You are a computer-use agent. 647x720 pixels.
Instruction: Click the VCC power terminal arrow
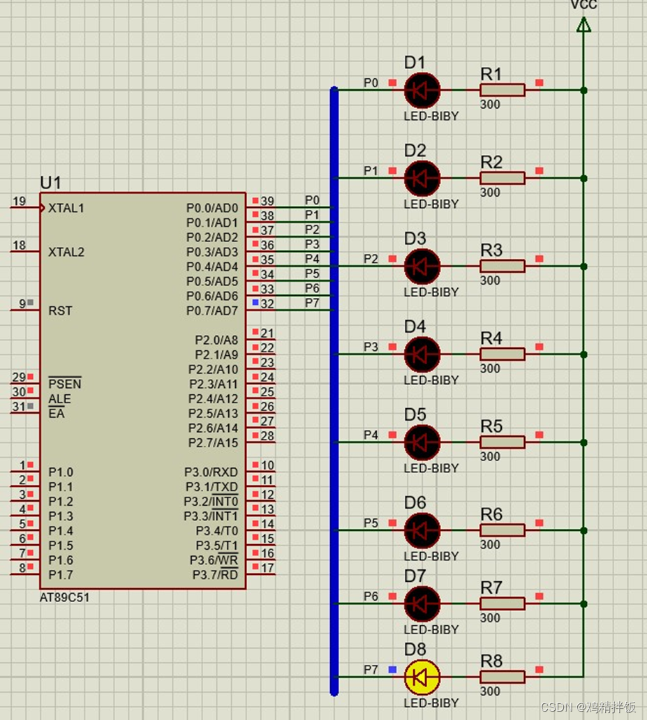pyautogui.click(x=583, y=25)
